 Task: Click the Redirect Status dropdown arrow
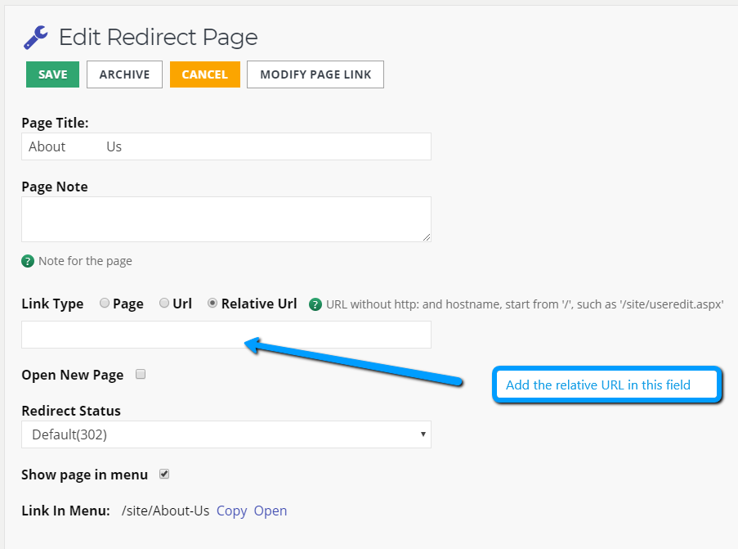423,434
